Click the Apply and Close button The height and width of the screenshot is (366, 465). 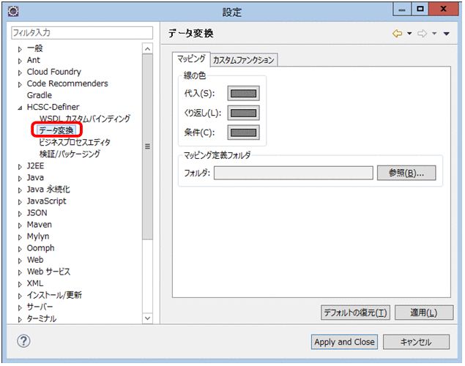tap(344, 342)
